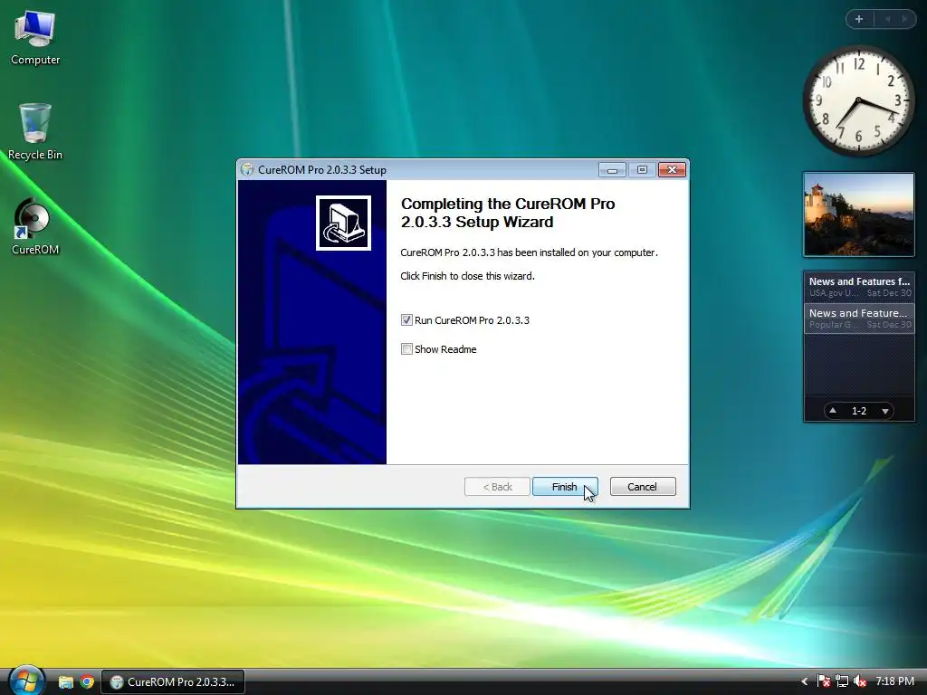Open the network status tray icon
Image resolution: width=927 pixels, height=695 pixels.
tap(841, 681)
